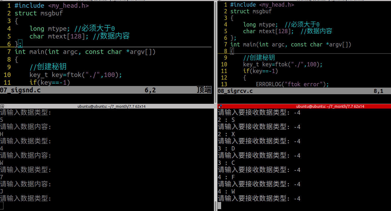Click the '{' on line 8 of 08_sigrcv.c
Screen dimensions: 391x211
(x=232, y=51)
